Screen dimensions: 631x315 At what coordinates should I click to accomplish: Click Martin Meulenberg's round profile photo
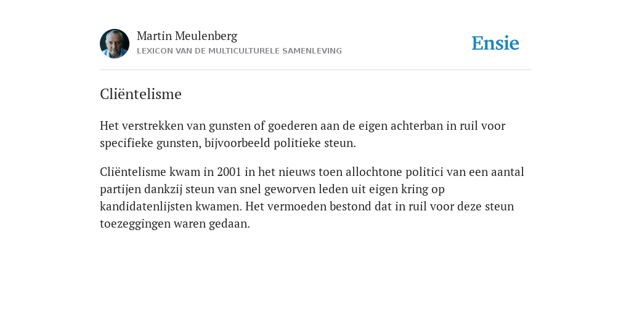pos(115,44)
